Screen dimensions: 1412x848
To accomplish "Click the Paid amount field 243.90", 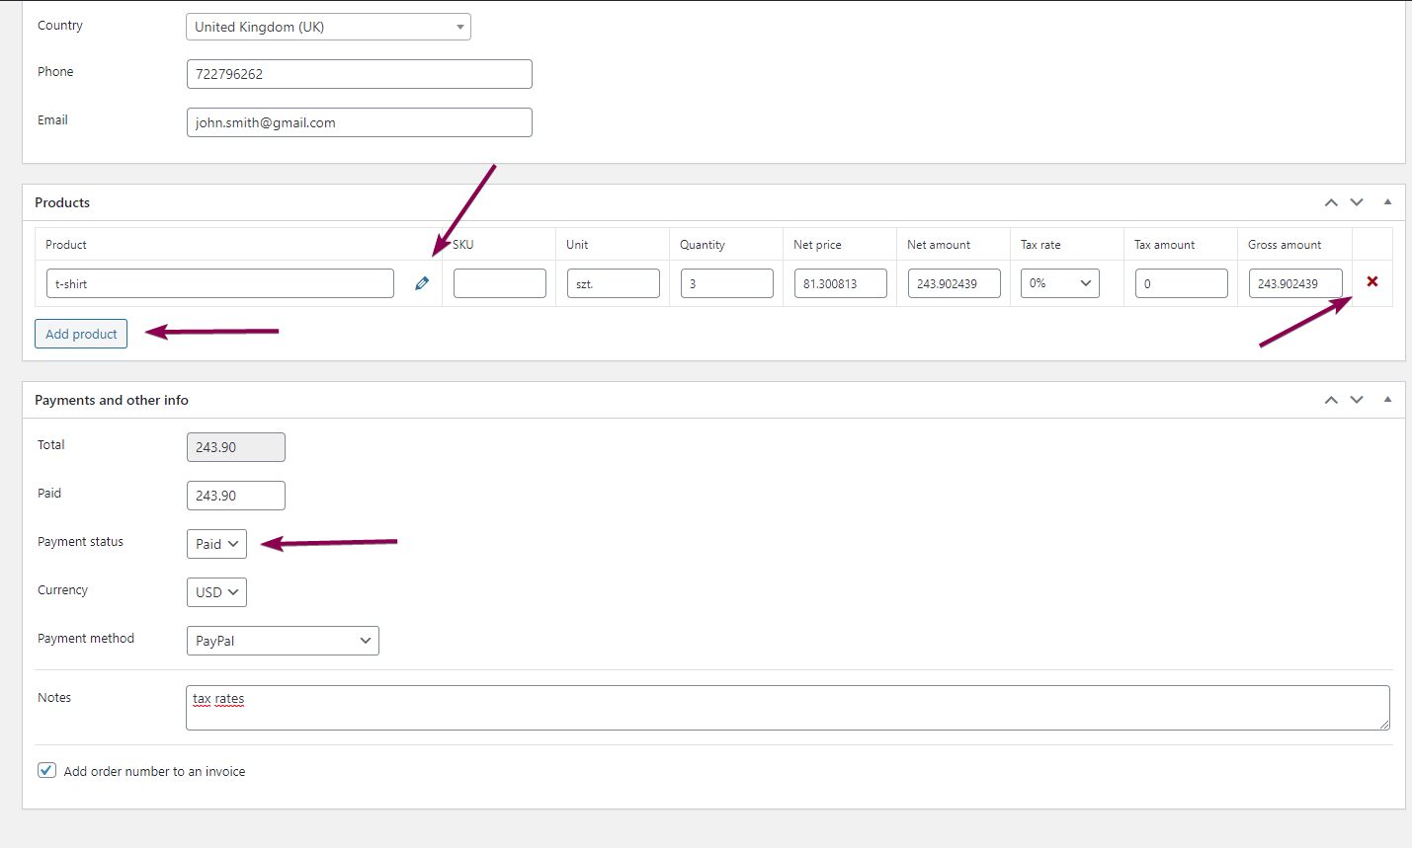I will [236, 496].
